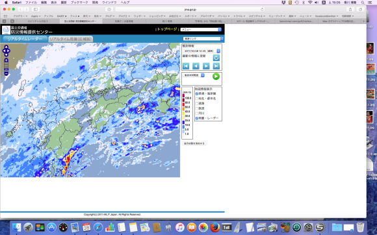Launch Firefox from the Dock
The image size is (377, 235).
pos(214,227)
